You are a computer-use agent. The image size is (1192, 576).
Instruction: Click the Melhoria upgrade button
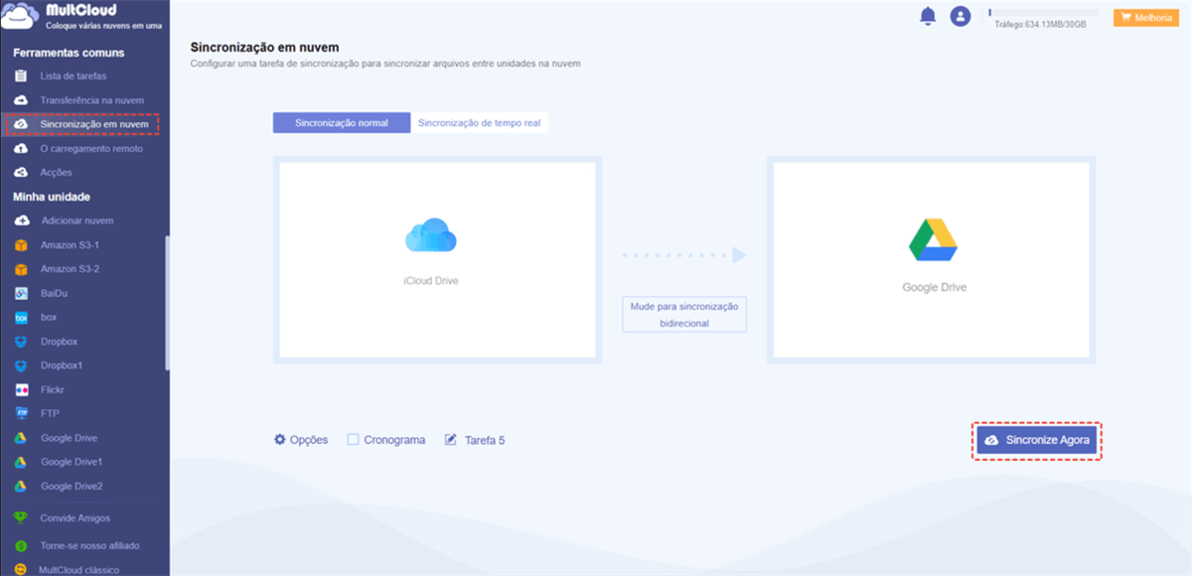1146,18
